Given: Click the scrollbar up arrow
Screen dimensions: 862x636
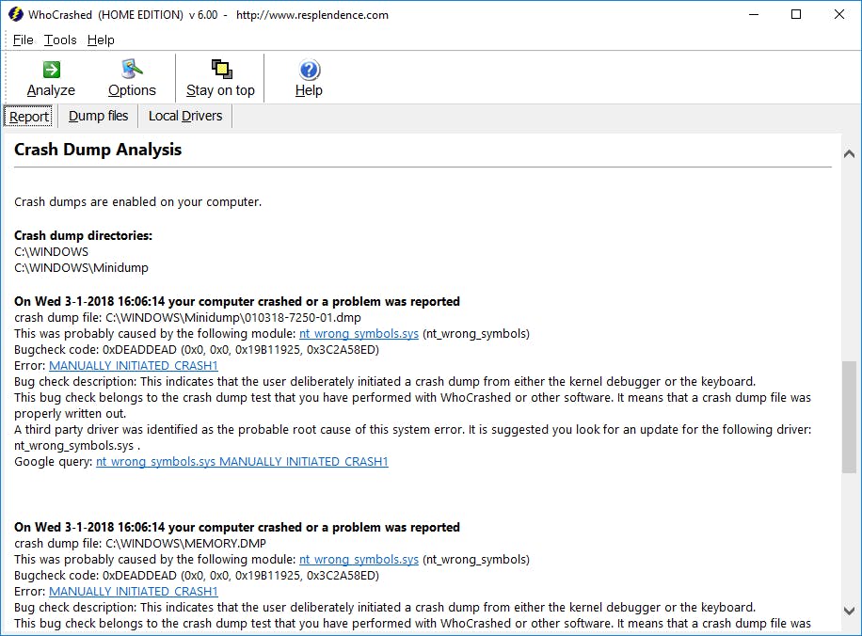Looking at the screenshot, I should tap(849, 154).
